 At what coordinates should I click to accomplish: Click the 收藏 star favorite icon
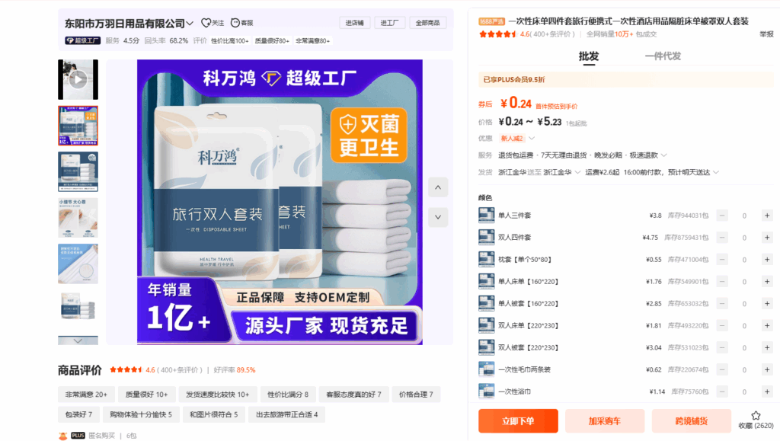(756, 416)
